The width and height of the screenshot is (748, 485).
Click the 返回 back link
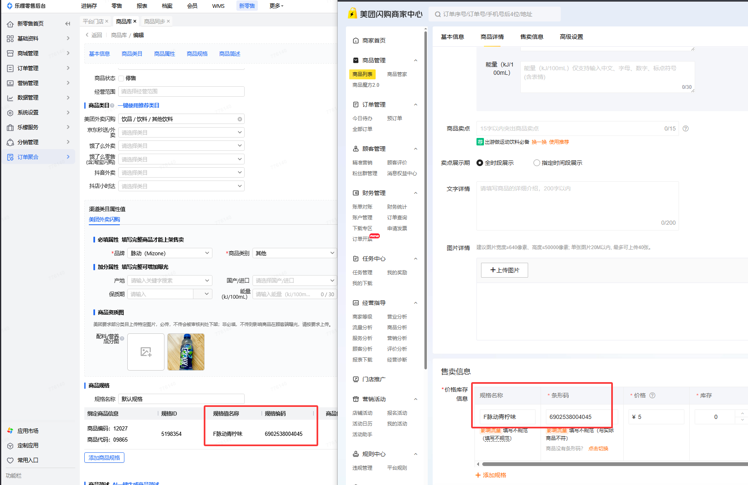pyautogui.click(x=94, y=35)
